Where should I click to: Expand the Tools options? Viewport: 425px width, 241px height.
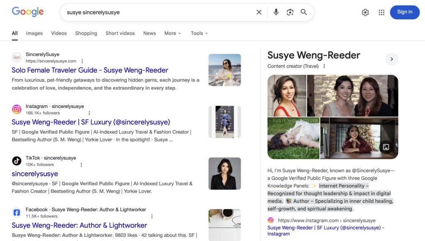click(x=199, y=33)
